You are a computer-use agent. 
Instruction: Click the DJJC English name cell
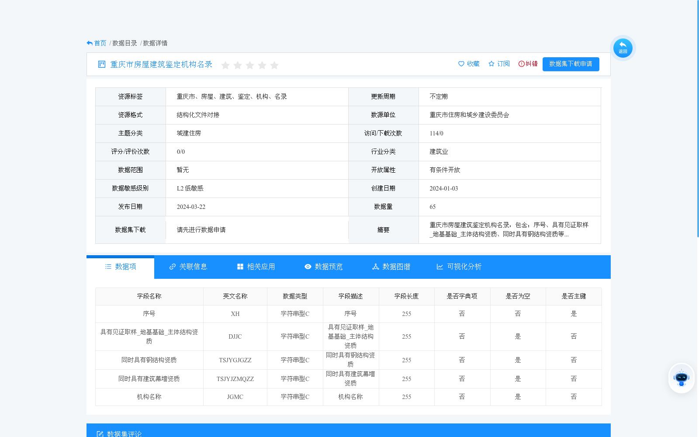point(235,336)
